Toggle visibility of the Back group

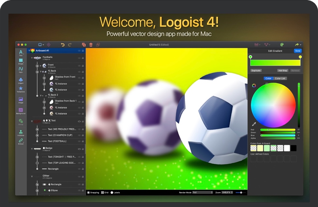tap(79, 72)
